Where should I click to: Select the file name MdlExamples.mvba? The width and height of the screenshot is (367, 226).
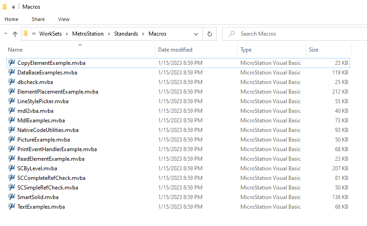[x=41, y=121]
